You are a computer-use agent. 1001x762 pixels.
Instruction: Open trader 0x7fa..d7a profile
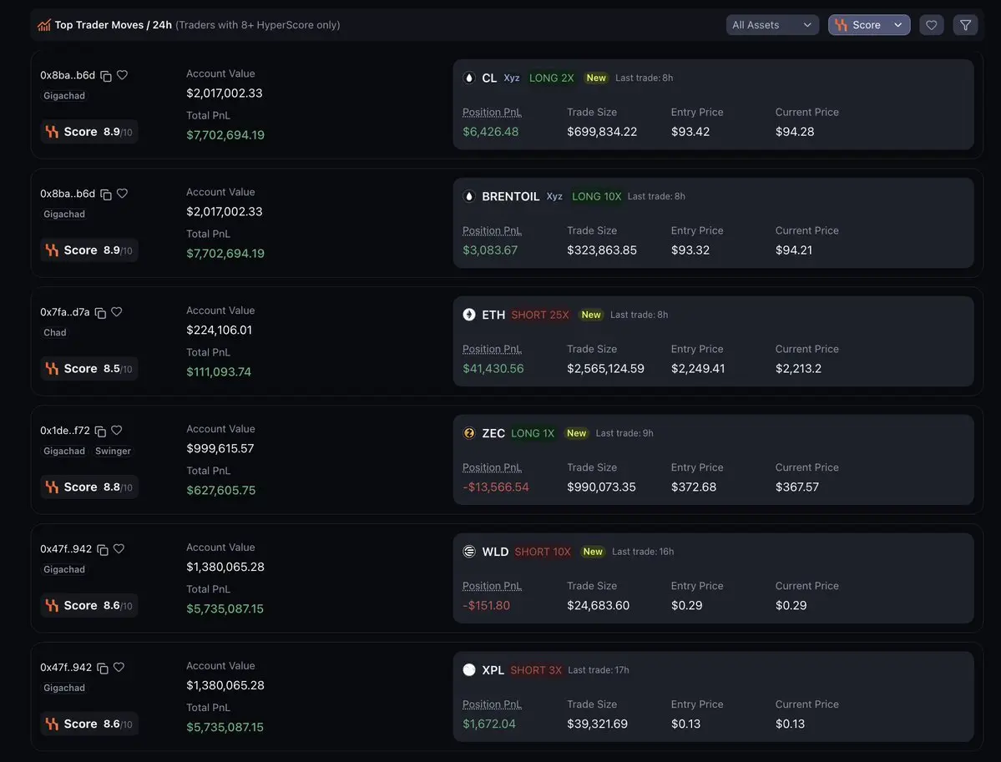tap(65, 312)
